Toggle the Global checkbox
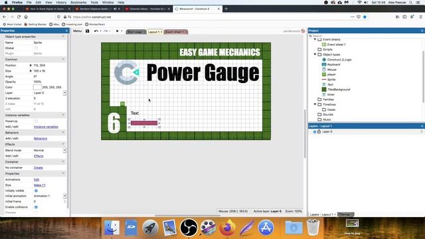Screen dimensions: 425x239 pos(36,48)
